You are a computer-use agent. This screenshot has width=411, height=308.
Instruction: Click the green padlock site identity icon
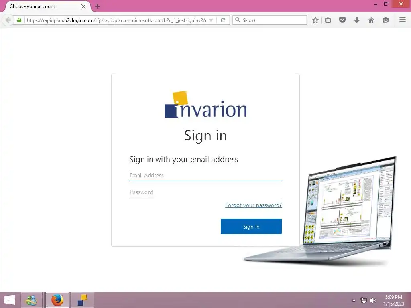(19, 20)
